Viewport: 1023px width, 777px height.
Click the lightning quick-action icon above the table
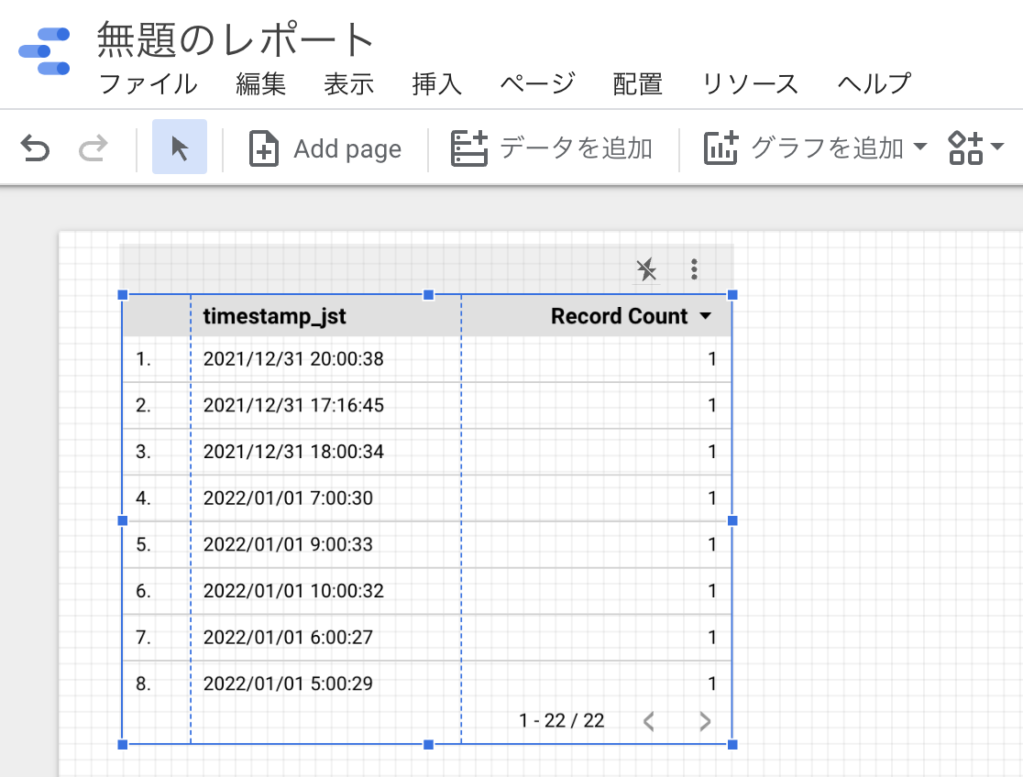click(646, 269)
